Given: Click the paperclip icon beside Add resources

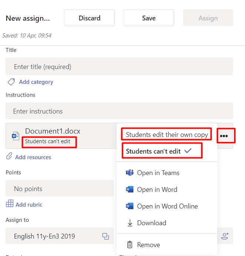Looking at the screenshot, I should 9,156.
